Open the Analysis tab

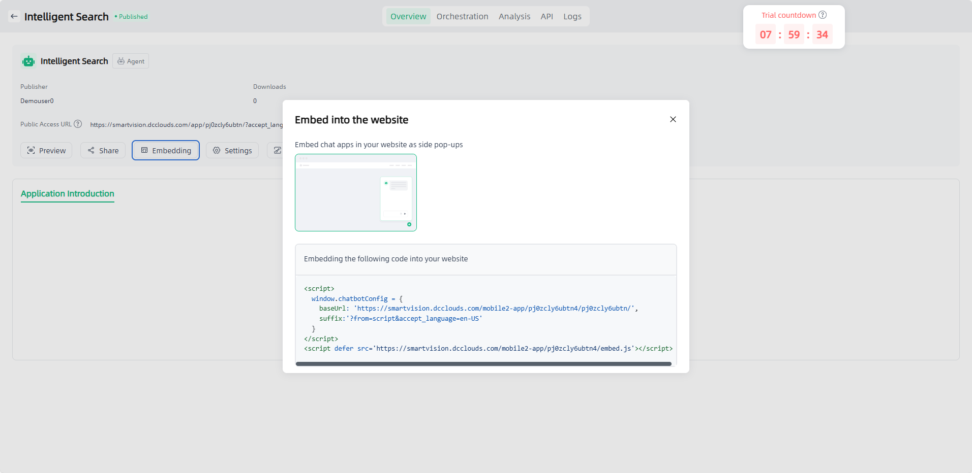pos(514,16)
